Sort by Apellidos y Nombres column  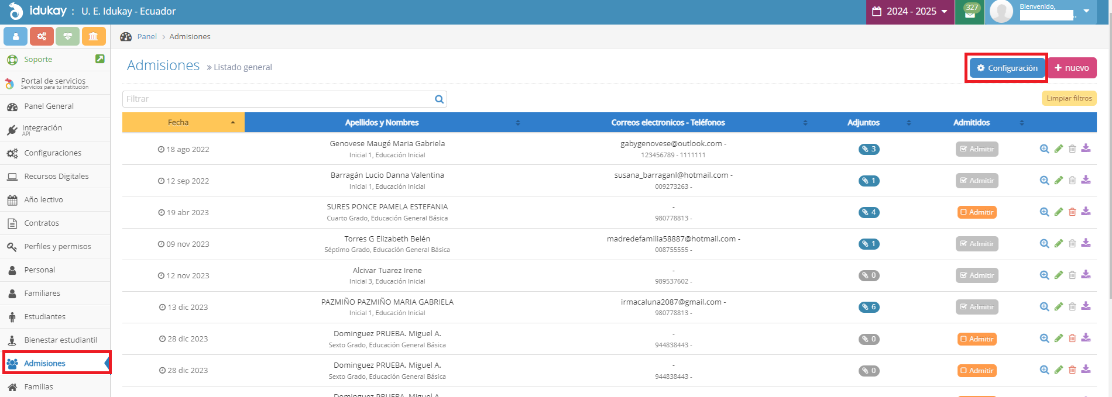pyautogui.click(x=382, y=122)
